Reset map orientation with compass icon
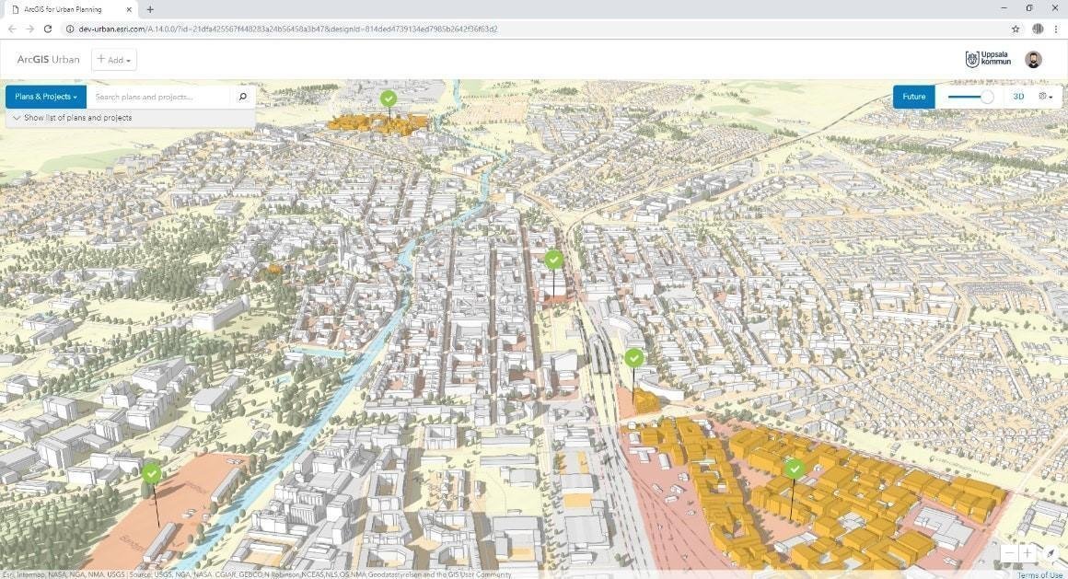The width and height of the screenshot is (1068, 579). pos(1051,553)
